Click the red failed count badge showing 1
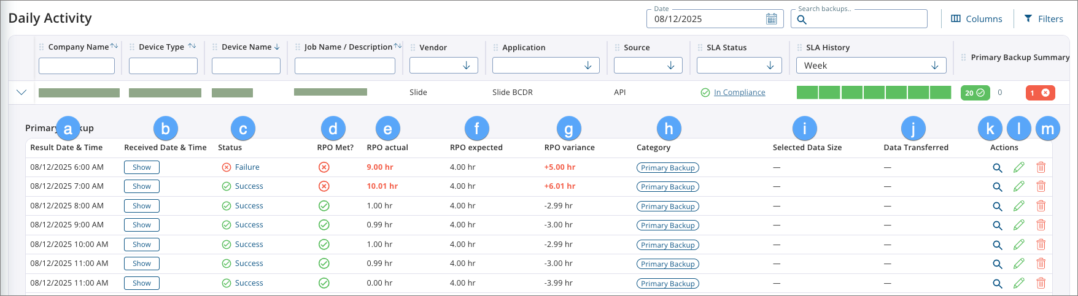Viewport: 1078px width, 296px height. pyautogui.click(x=1040, y=93)
